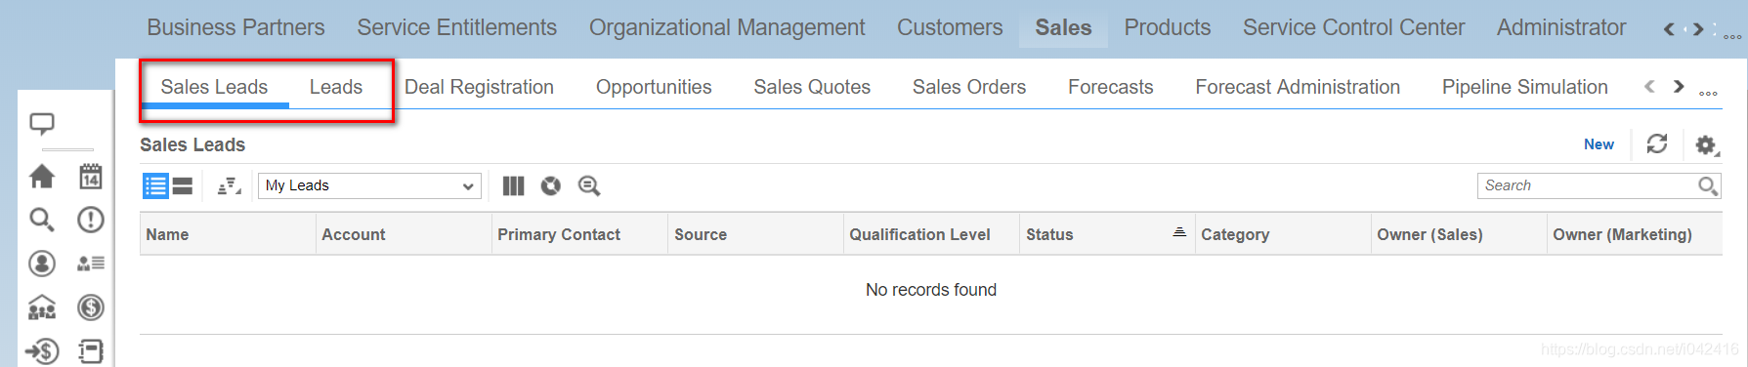Switch to the detailed list view icon

tap(155, 185)
